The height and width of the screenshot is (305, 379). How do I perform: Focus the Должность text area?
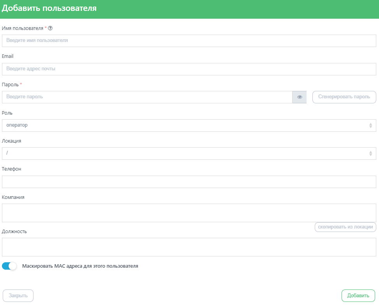pyautogui.click(x=189, y=247)
